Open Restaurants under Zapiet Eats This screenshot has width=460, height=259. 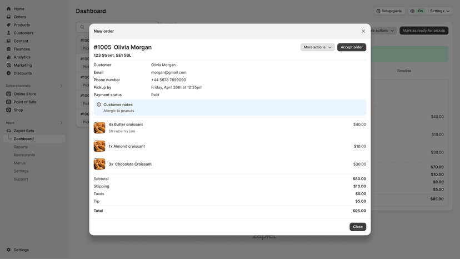24,155
